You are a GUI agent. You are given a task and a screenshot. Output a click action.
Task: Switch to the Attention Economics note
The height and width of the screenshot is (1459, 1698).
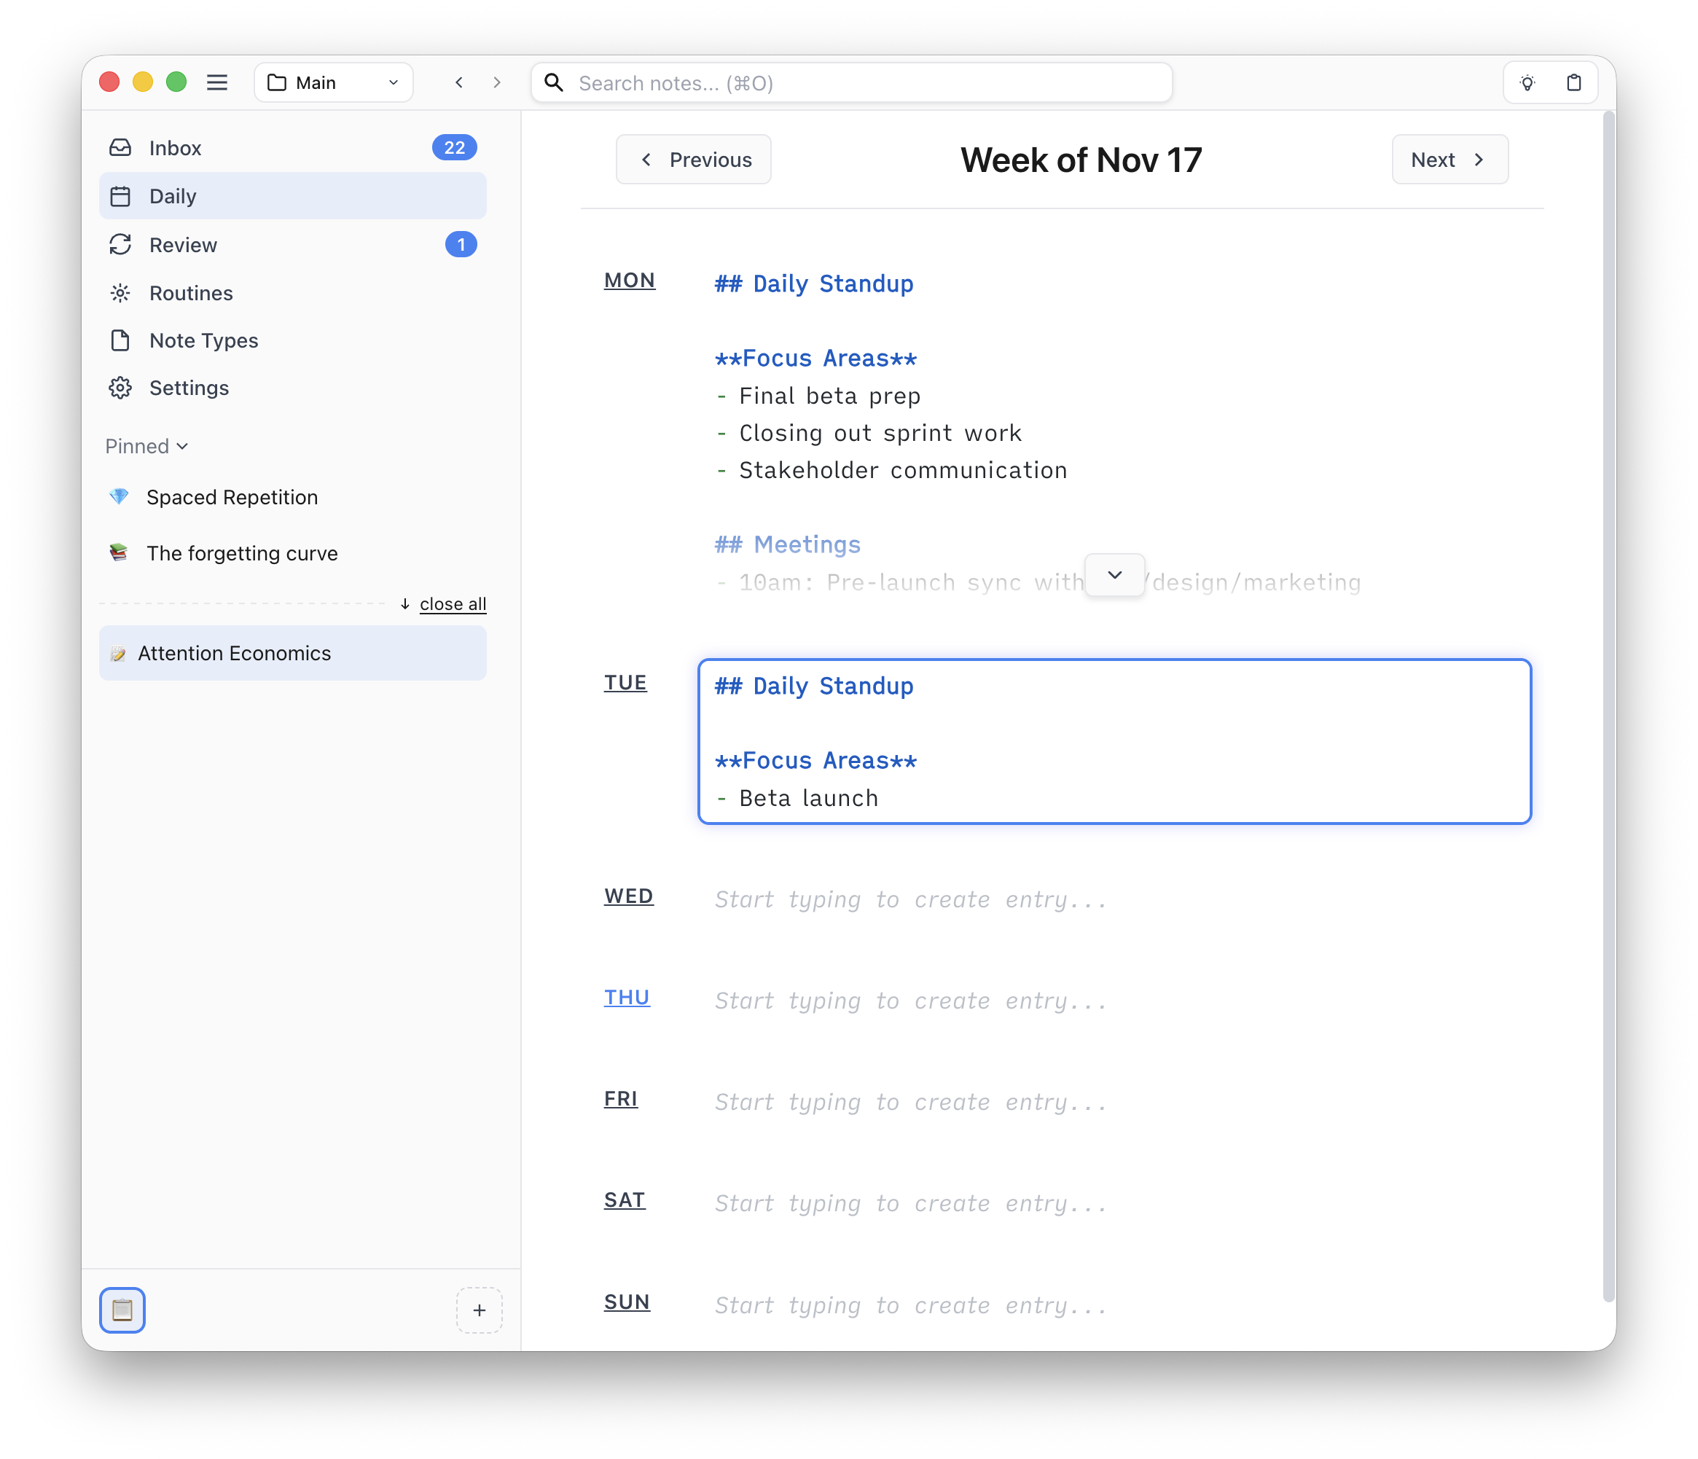click(x=233, y=653)
